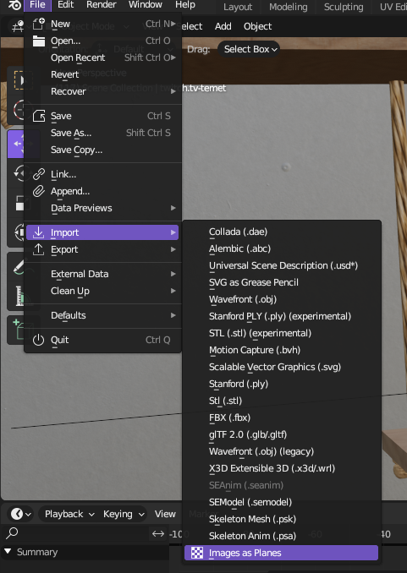Click the Open folder icon
407x573 pixels.
(38, 41)
